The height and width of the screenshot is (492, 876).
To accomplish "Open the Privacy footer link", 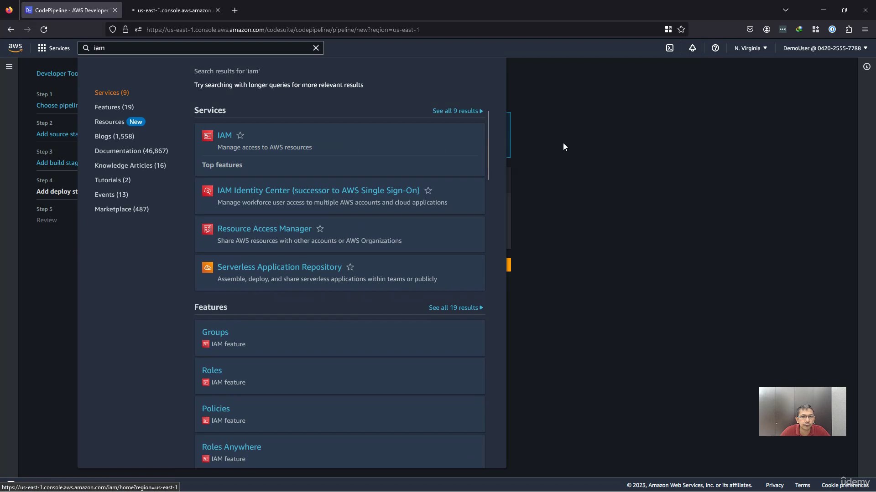I will (x=775, y=485).
